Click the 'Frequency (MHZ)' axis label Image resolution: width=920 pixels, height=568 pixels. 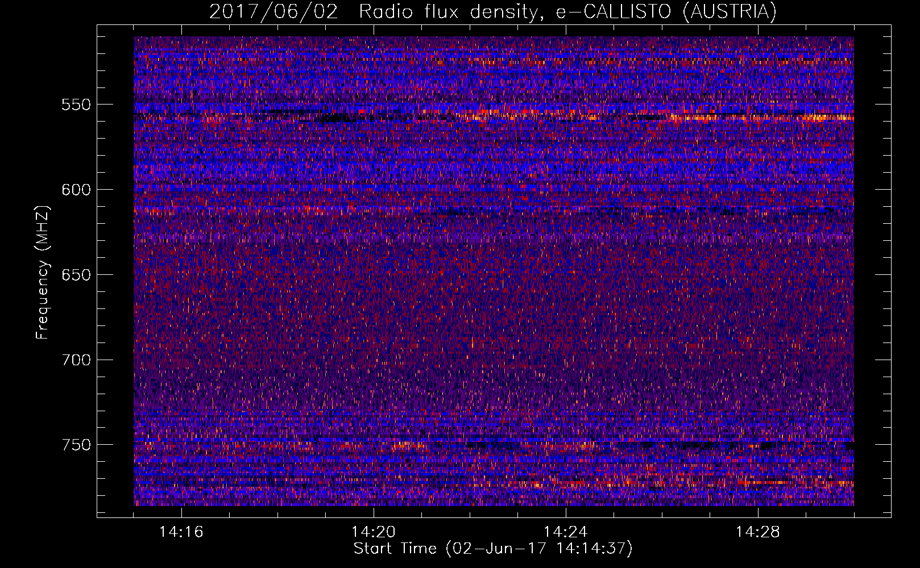[x=43, y=272]
